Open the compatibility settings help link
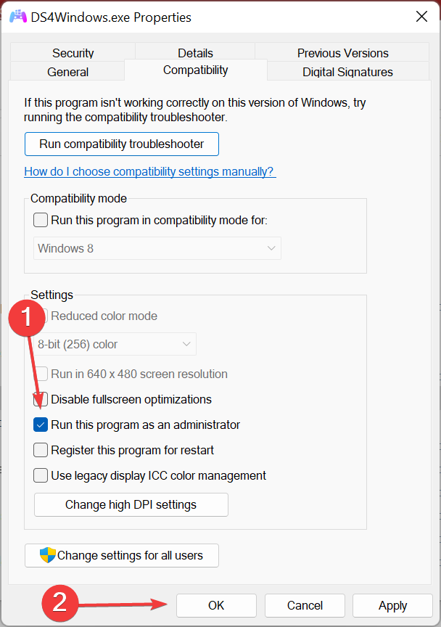The image size is (441, 627). pos(149,171)
